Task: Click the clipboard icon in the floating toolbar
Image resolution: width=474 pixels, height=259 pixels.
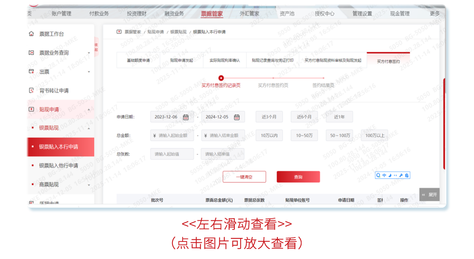Action: coord(406,175)
